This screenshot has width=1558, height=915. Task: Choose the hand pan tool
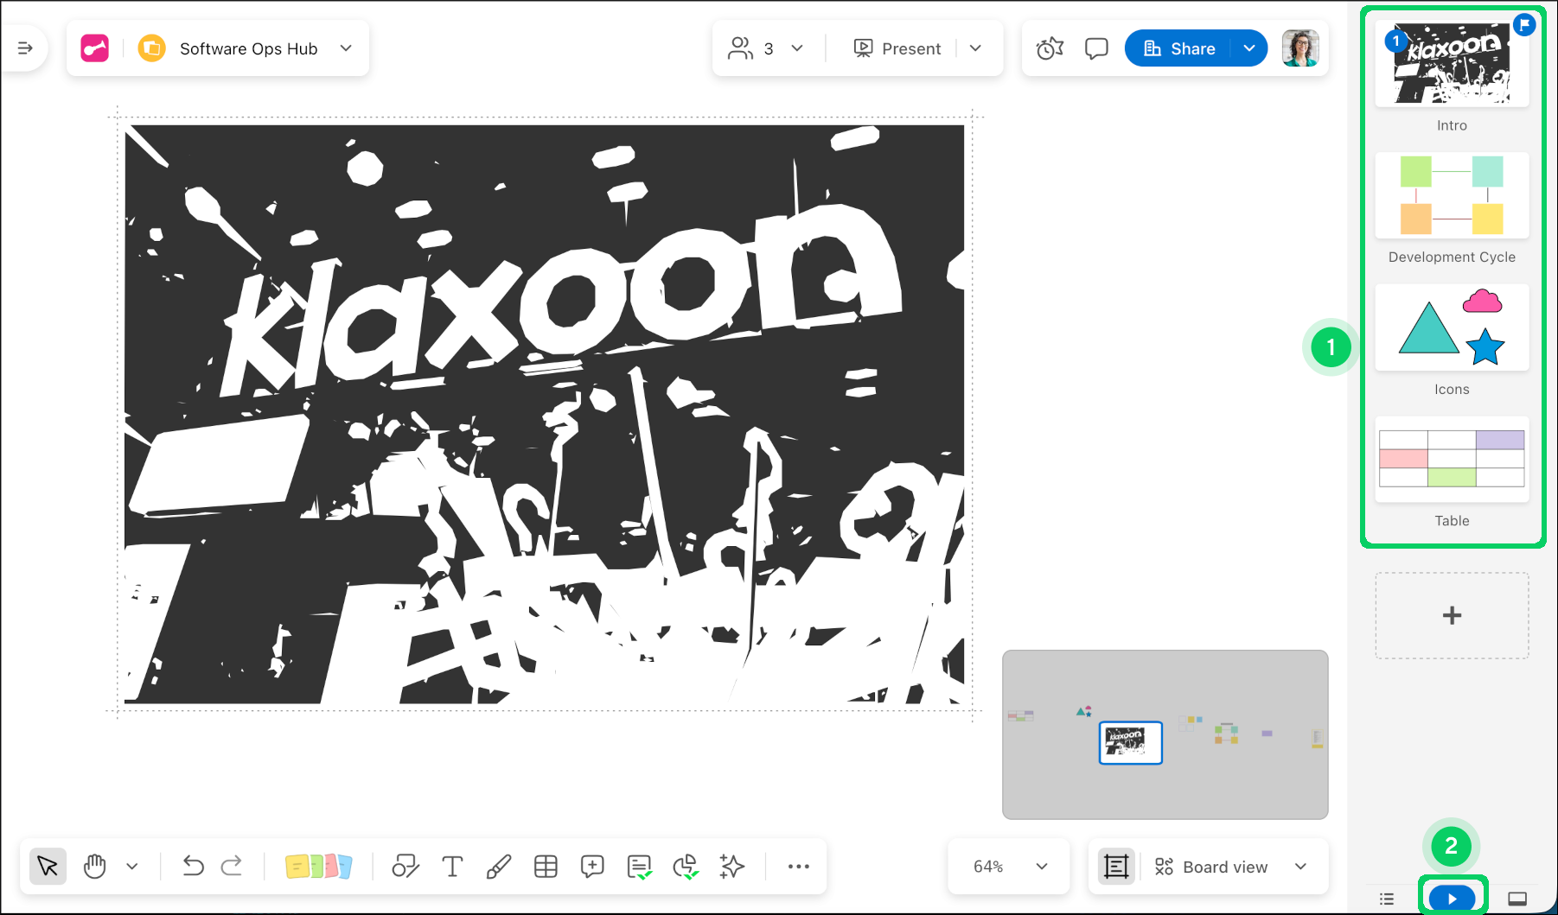[x=95, y=867]
